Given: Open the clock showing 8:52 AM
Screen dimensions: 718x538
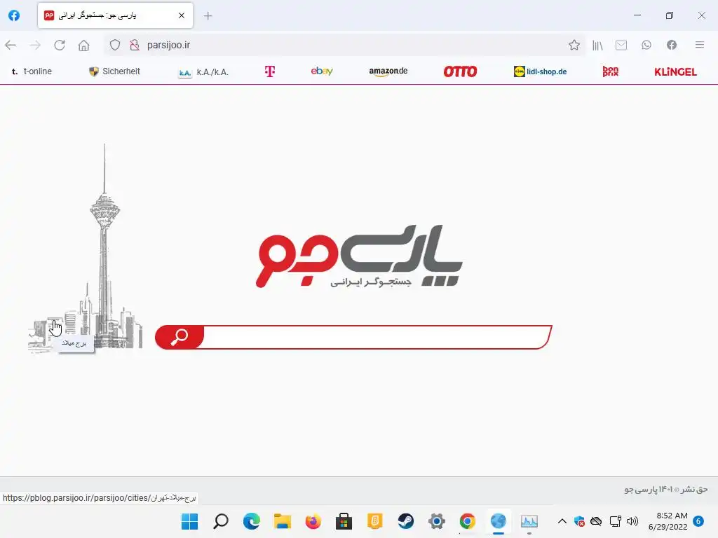Looking at the screenshot, I should [x=668, y=521].
